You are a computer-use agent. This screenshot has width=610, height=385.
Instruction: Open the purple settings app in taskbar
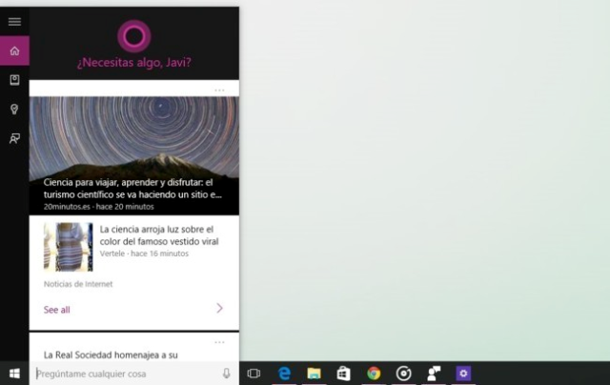point(463,374)
